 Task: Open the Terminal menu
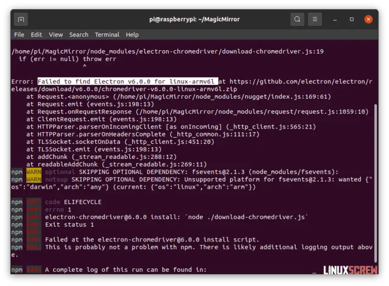pos(107,34)
